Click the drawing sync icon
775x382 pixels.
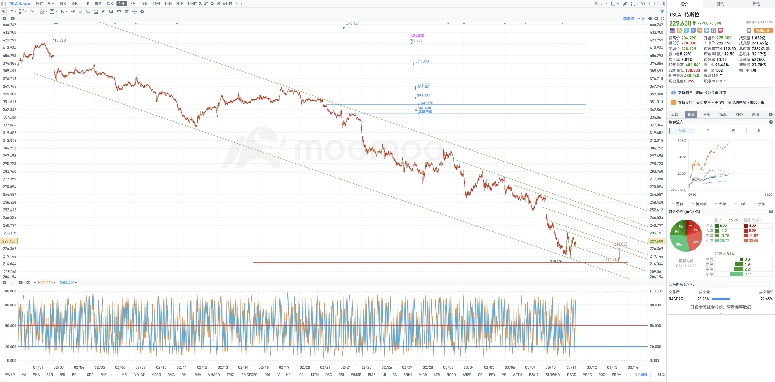[x=134, y=11]
